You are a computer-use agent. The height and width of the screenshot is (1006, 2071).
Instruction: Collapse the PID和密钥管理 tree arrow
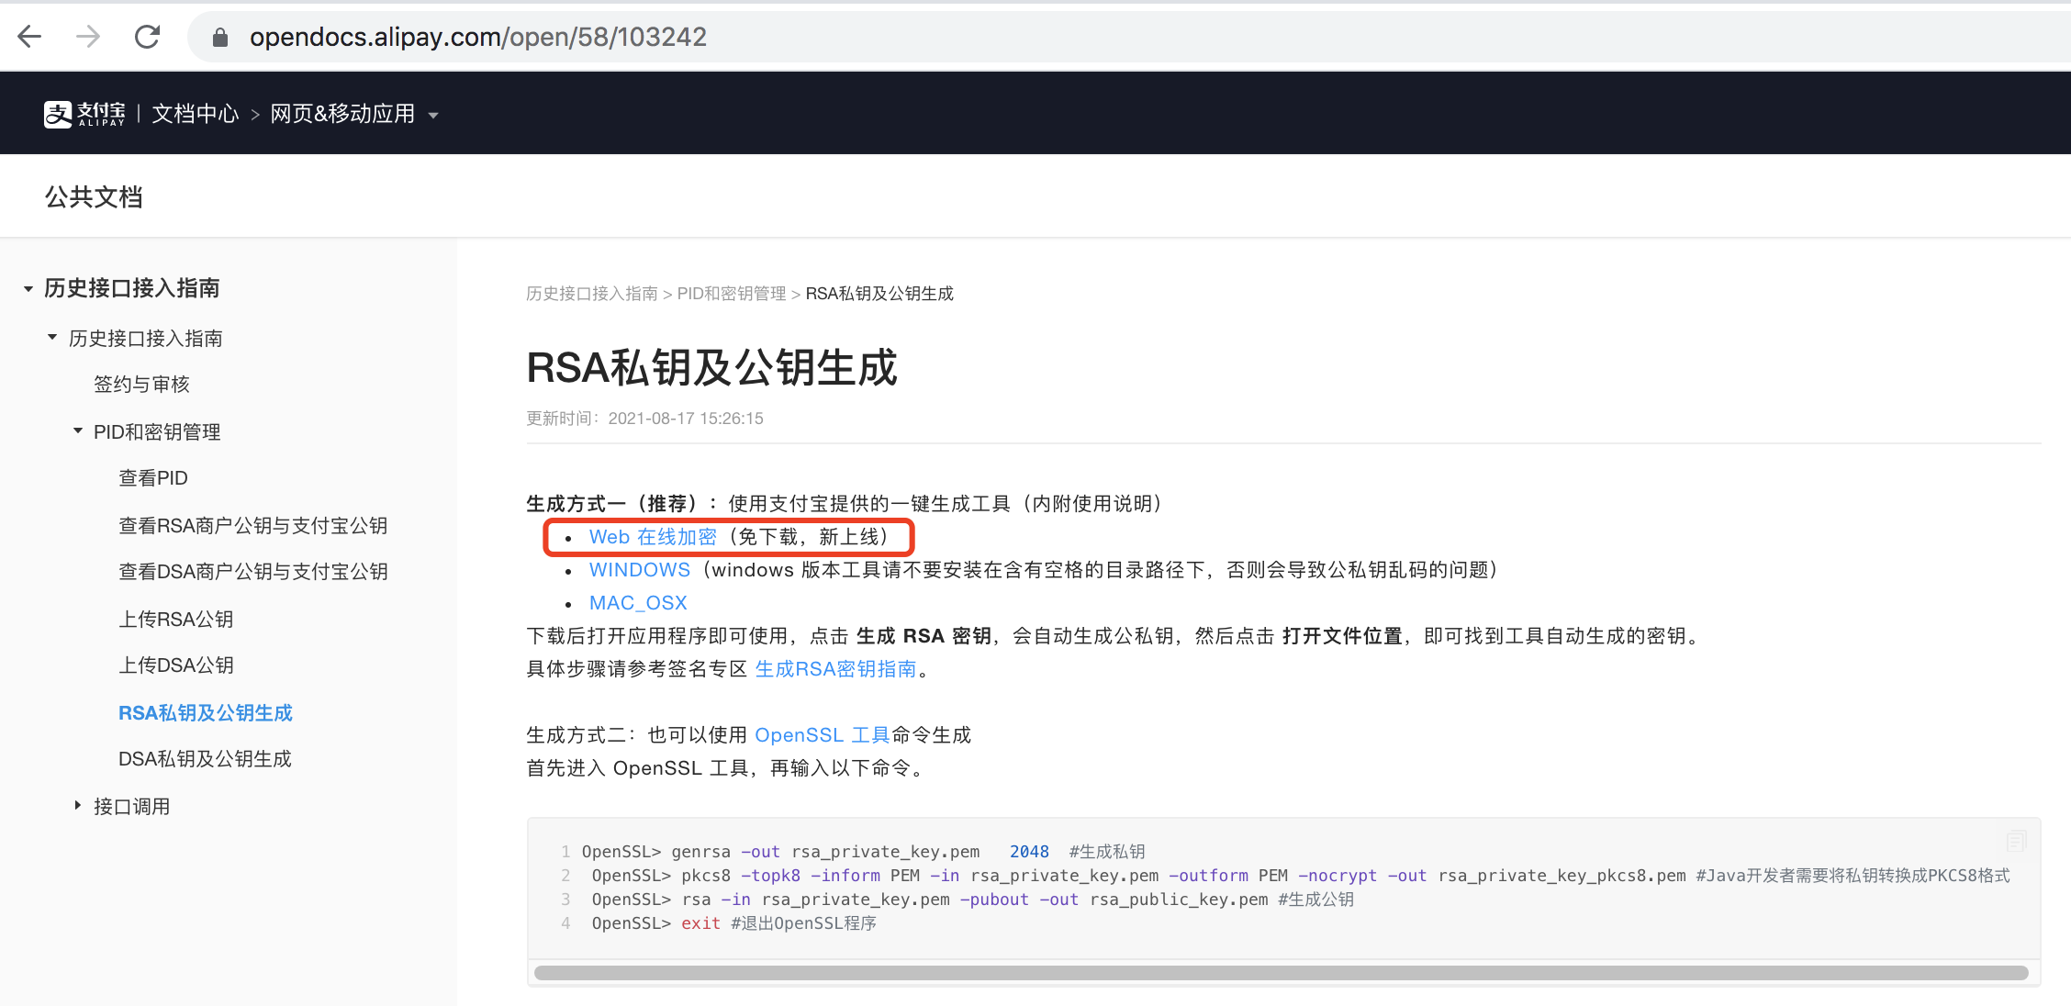coord(78,430)
